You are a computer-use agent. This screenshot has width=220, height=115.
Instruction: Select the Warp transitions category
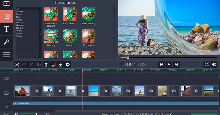click(19, 31)
